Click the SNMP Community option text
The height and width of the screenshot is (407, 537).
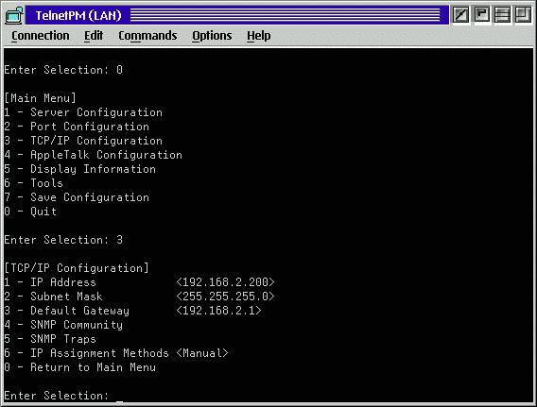point(77,325)
